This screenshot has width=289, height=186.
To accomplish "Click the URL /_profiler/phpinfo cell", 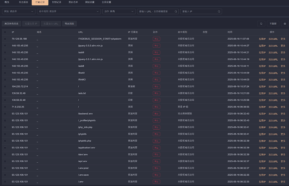I will click(x=87, y=120).
